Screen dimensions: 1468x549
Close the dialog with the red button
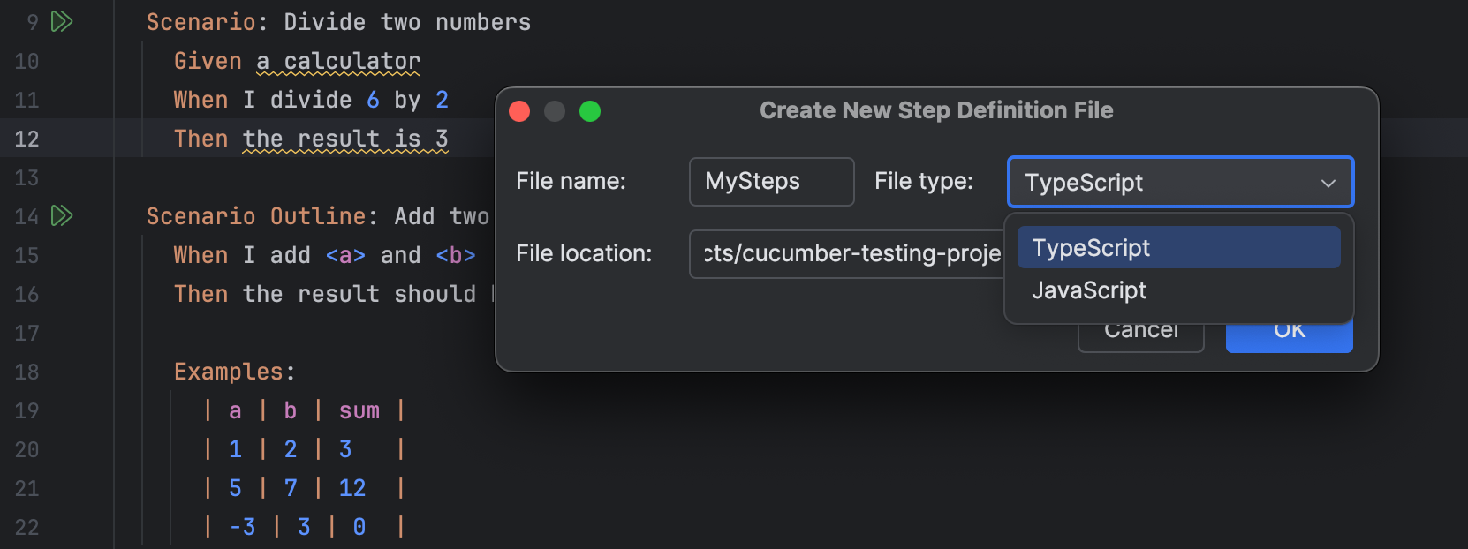(x=519, y=111)
